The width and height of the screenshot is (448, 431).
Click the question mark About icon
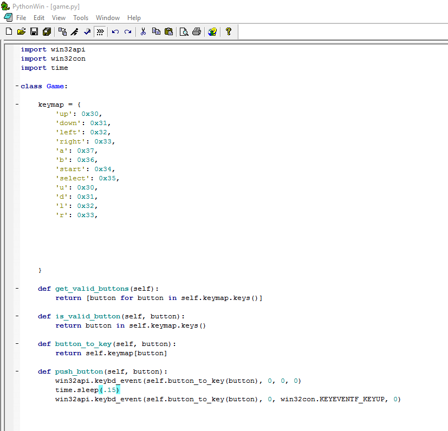pyautogui.click(x=228, y=31)
